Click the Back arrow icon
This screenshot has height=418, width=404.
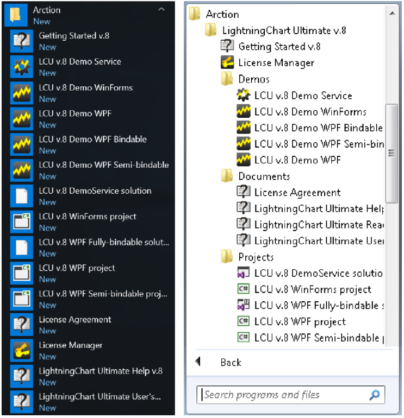click(x=198, y=362)
